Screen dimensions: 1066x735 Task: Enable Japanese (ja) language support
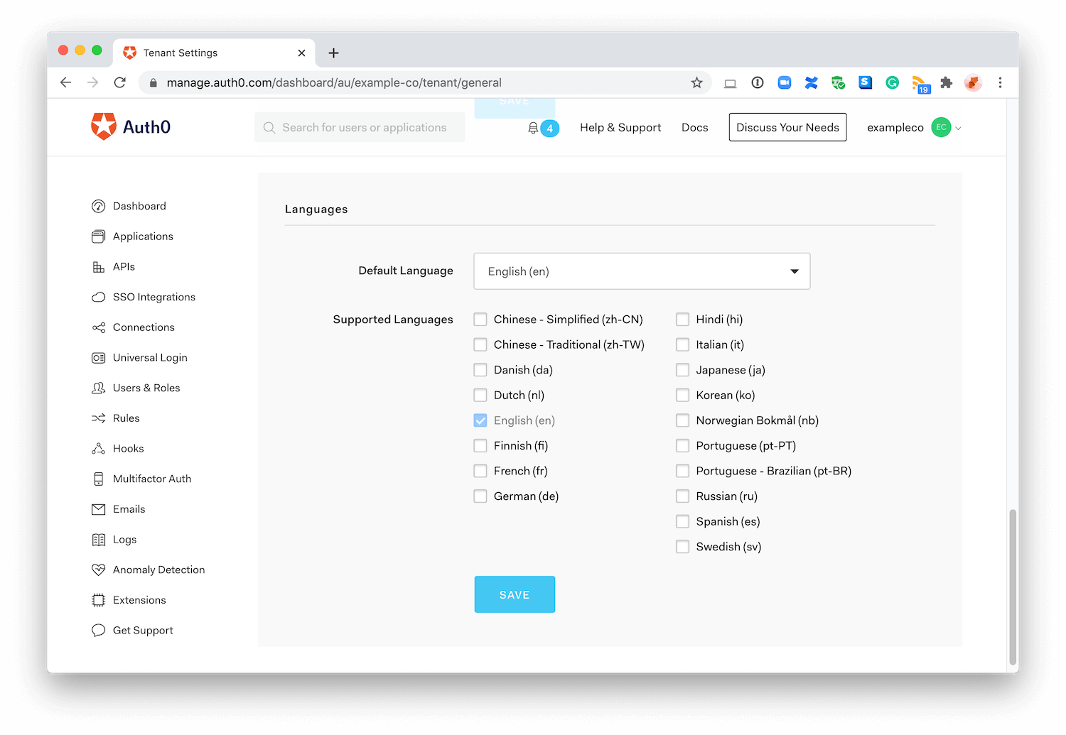coord(682,370)
